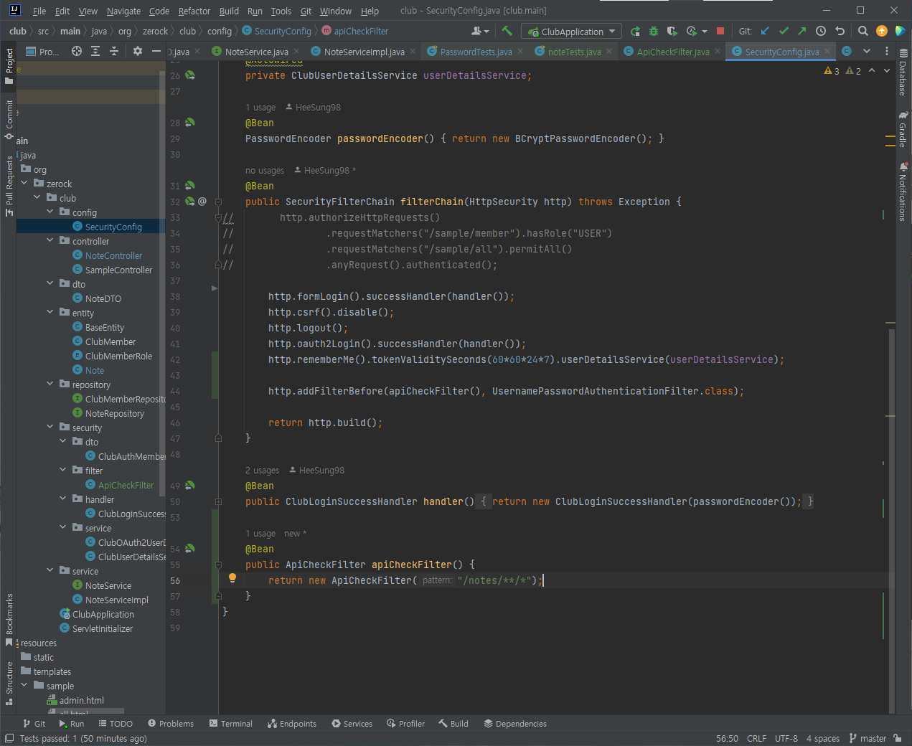
Task: Fold the apiCheckFilter method at line 55
Action: tap(219, 565)
